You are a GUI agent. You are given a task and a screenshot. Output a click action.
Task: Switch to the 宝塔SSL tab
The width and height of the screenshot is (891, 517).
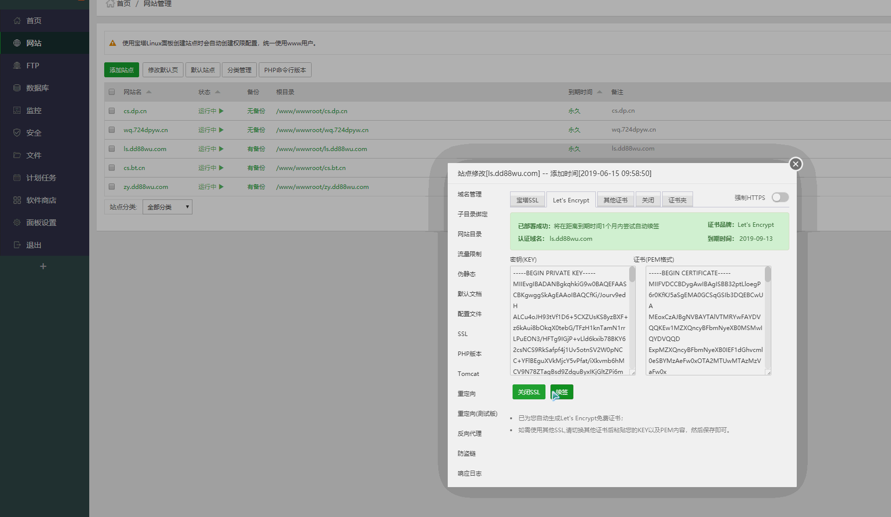[x=527, y=200]
